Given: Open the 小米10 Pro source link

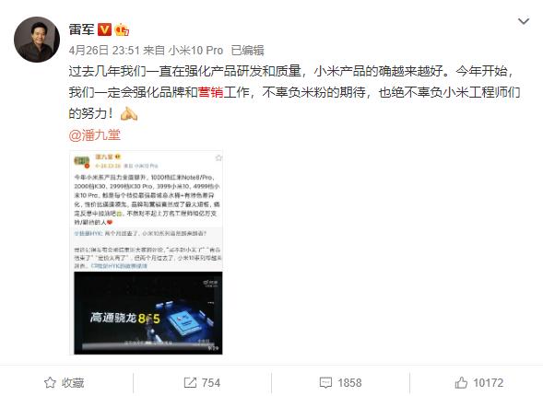Looking at the screenshot, I should pyautogui.click(x=195, y=51).
